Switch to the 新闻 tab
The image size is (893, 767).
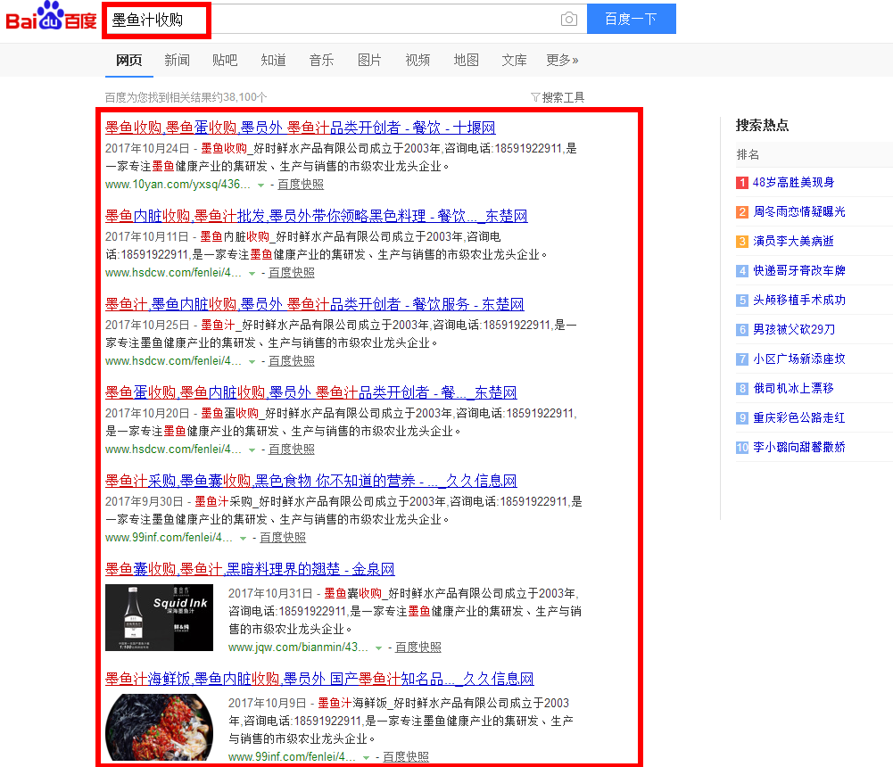(x=177, y=61)
